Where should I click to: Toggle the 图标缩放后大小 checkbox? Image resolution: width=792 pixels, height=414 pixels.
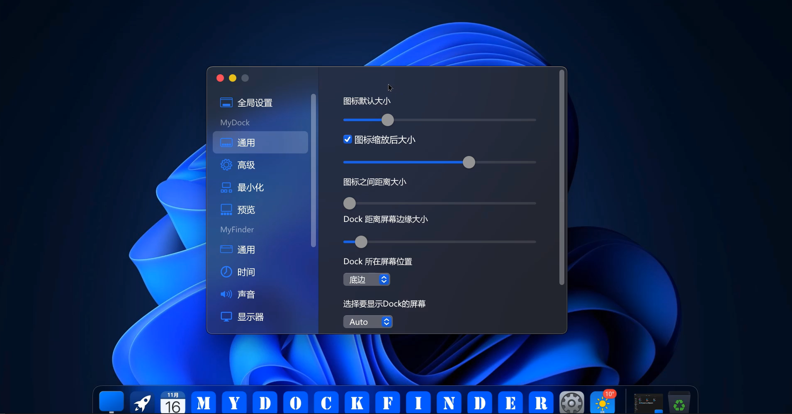(347, 139)
